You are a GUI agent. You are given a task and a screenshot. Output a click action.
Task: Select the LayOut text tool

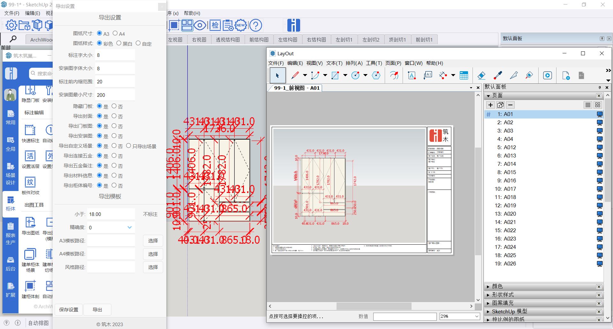click(x=412, y=75)
